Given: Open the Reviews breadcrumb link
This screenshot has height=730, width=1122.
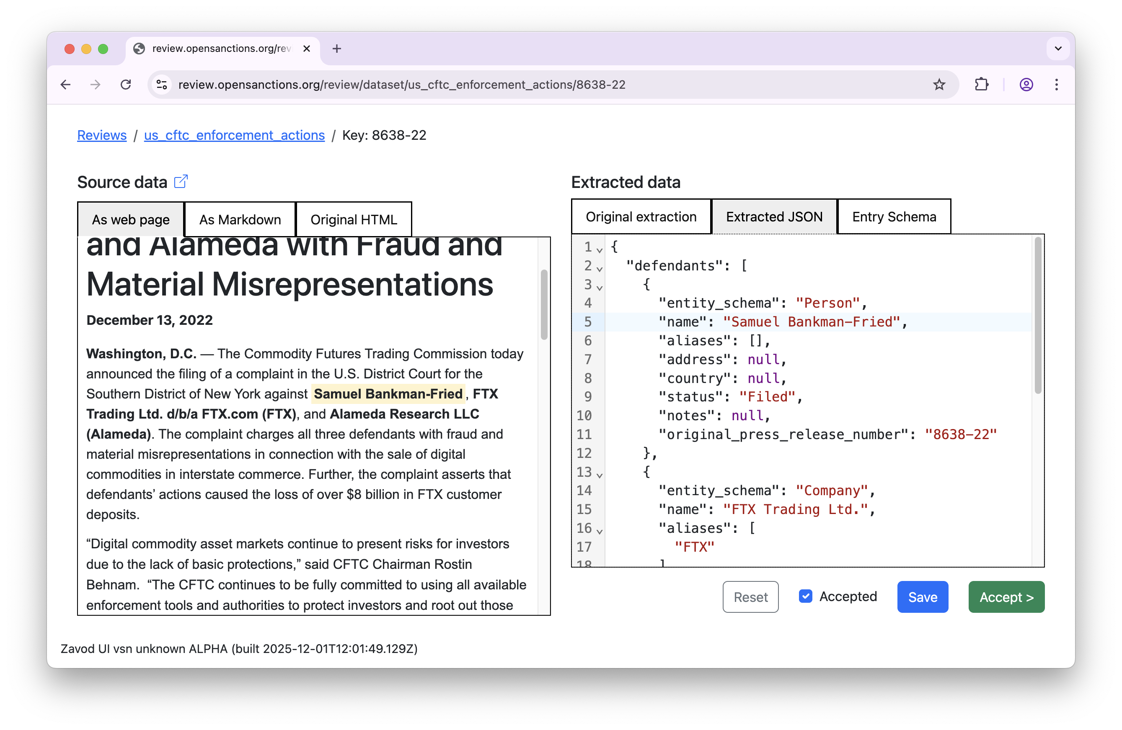Looking at the screenshot, I should (102, 135).
